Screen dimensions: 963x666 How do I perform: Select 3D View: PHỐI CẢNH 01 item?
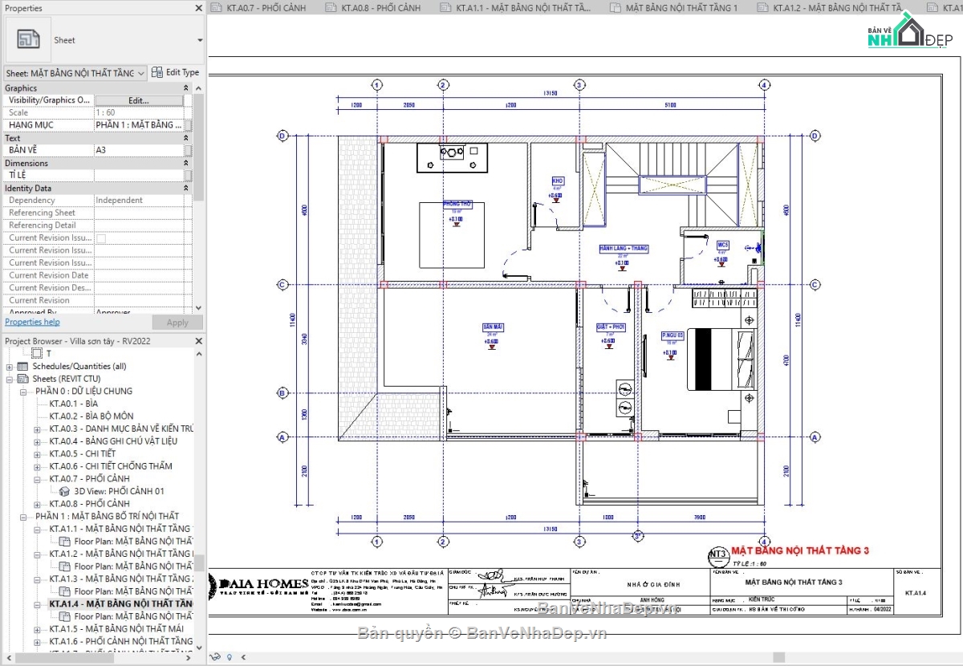pos(120,491)
